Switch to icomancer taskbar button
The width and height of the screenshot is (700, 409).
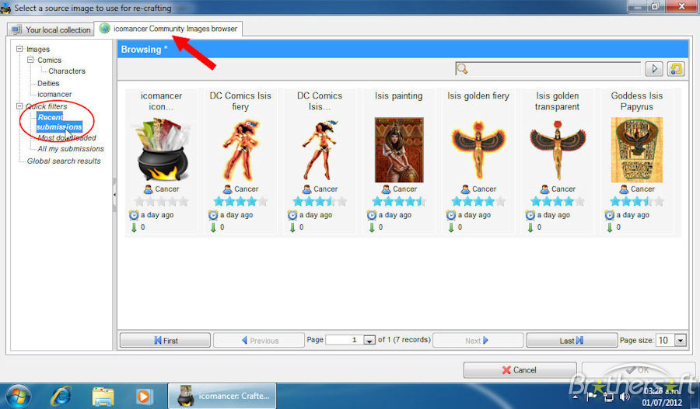222,396
